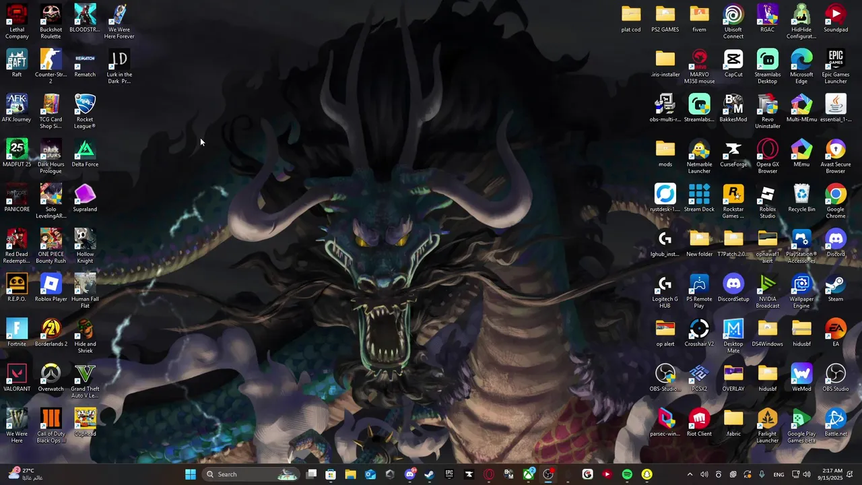Select the Epic Games Launcher desktop icon
This screenshot has width=862, height=485.
coord(836,67)
